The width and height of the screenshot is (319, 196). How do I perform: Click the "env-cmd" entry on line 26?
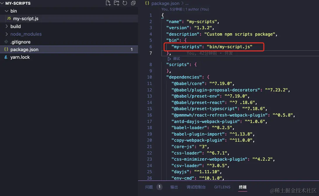183,178
